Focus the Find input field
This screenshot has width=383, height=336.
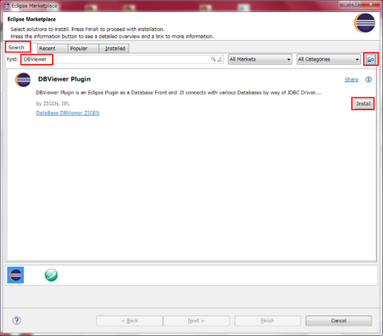(122, 59)
